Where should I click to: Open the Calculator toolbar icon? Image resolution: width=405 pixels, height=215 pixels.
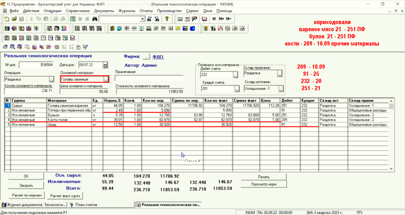click(x=179, y=19)
